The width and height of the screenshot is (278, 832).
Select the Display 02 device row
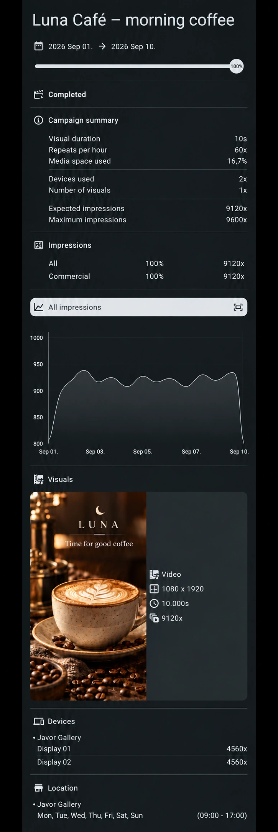[142, 762]
